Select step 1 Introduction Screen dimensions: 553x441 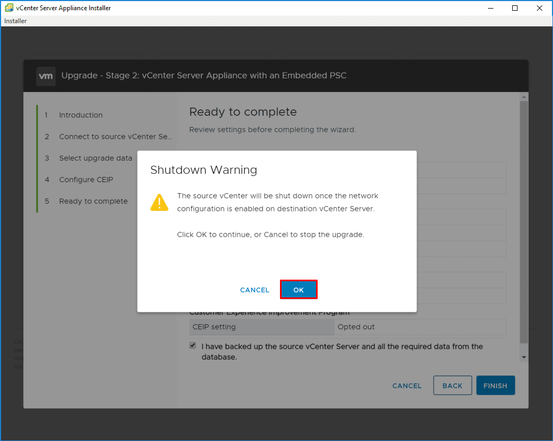pos(81,115)
